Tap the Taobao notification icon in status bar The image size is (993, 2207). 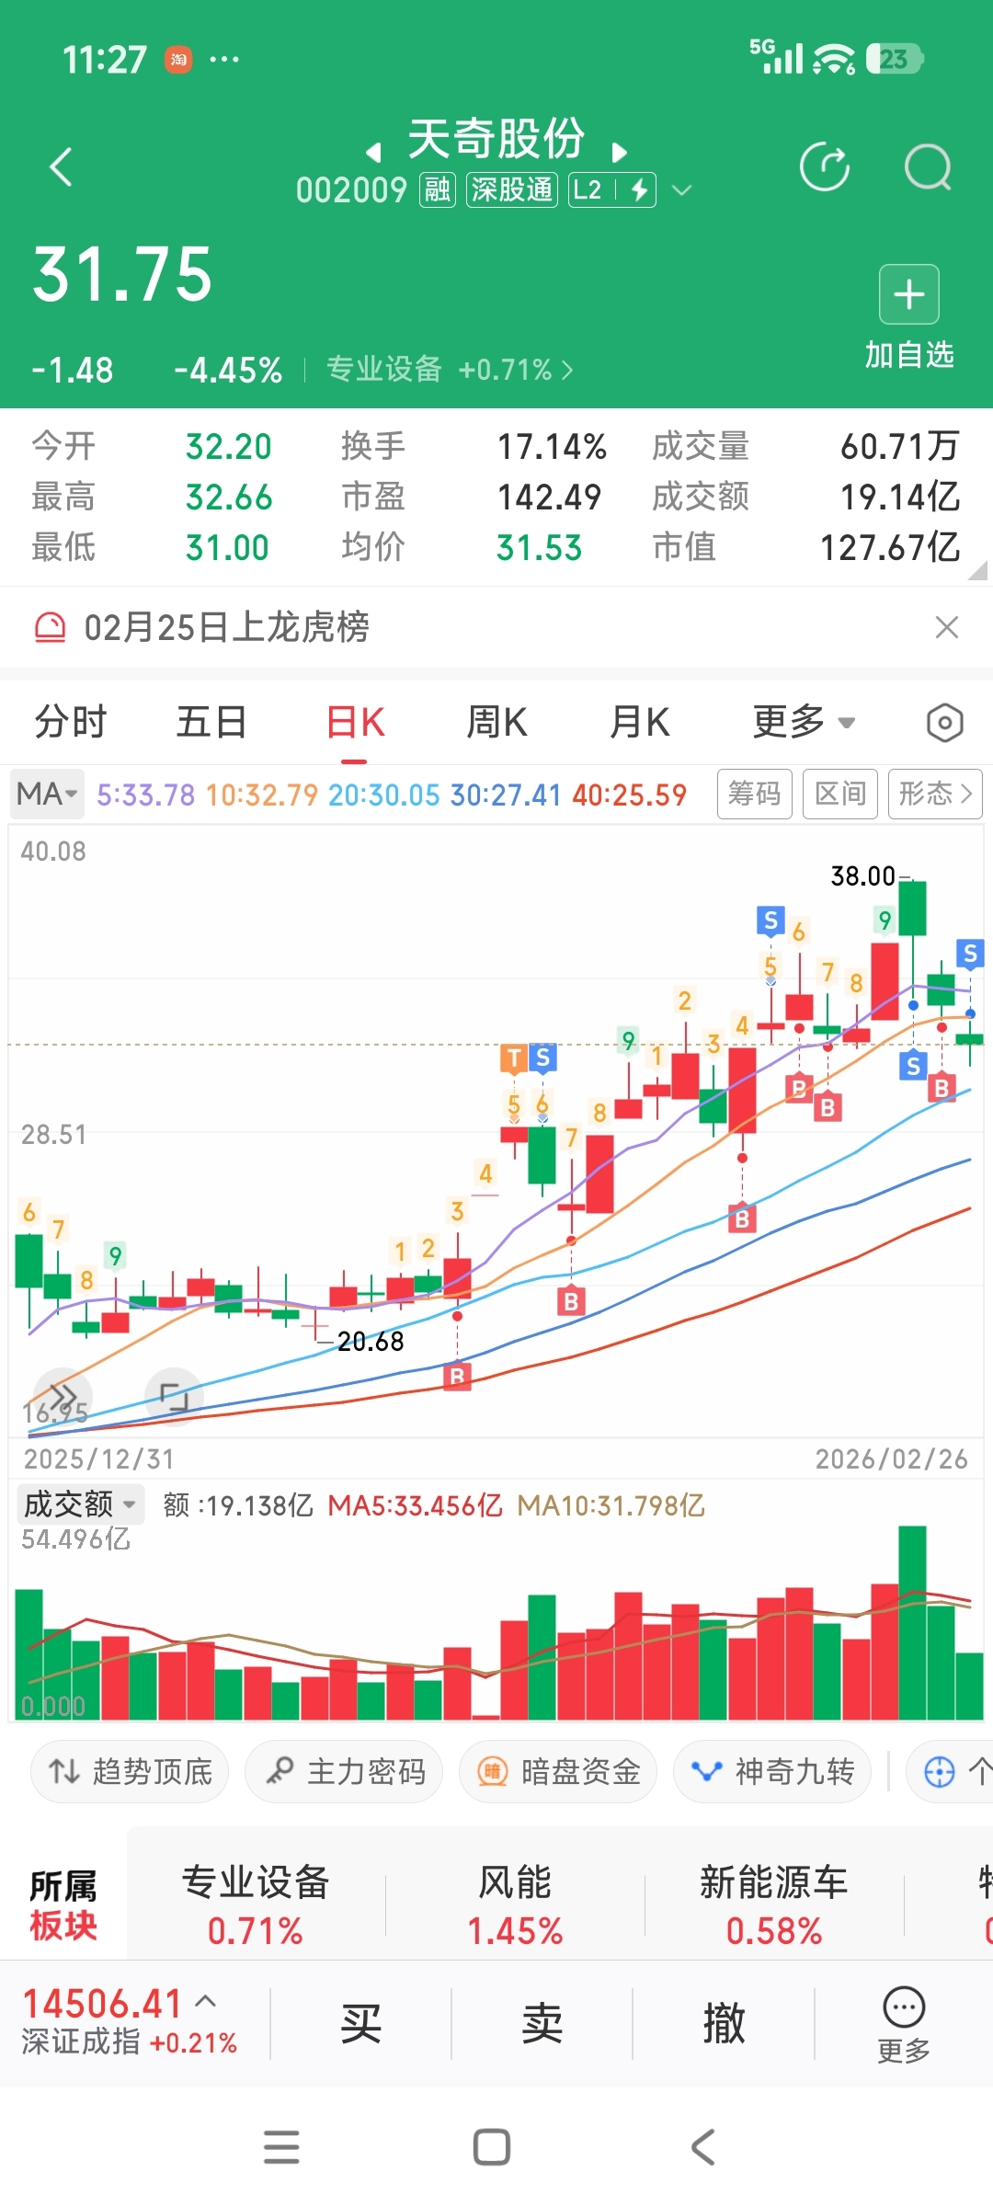[178, 60]
